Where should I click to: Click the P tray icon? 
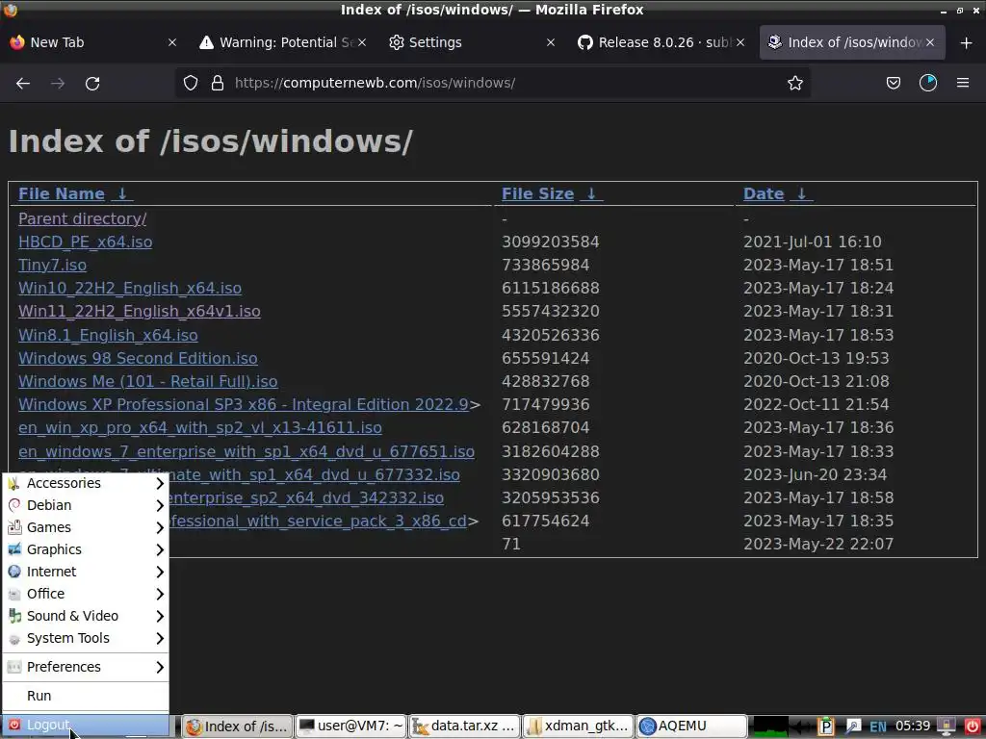[x=825, y=726]
